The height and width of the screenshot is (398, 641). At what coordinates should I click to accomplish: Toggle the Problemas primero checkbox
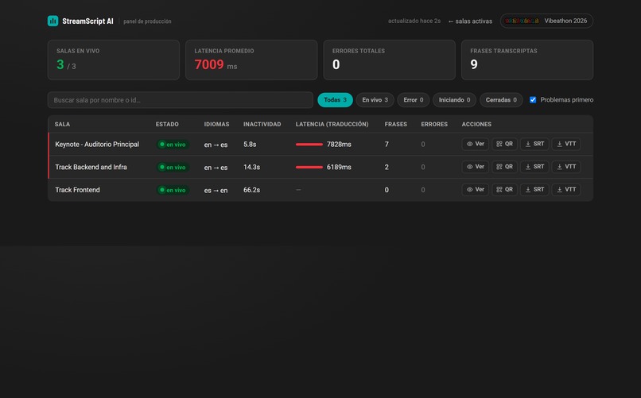(533, 100)
